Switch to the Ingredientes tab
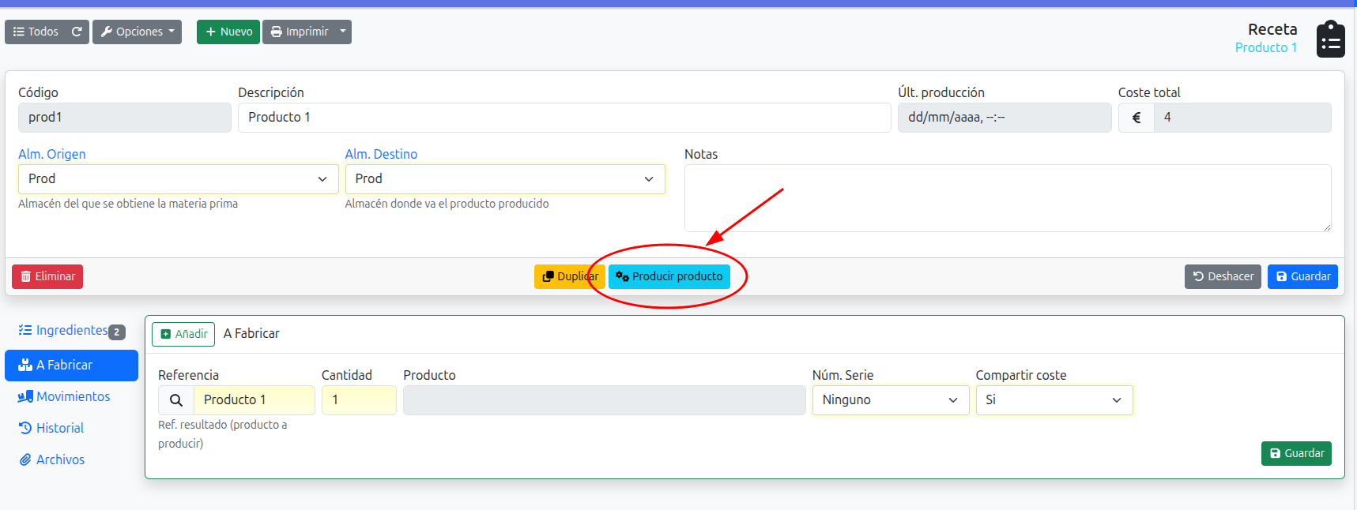The image size is (1357, 510). 71,331
